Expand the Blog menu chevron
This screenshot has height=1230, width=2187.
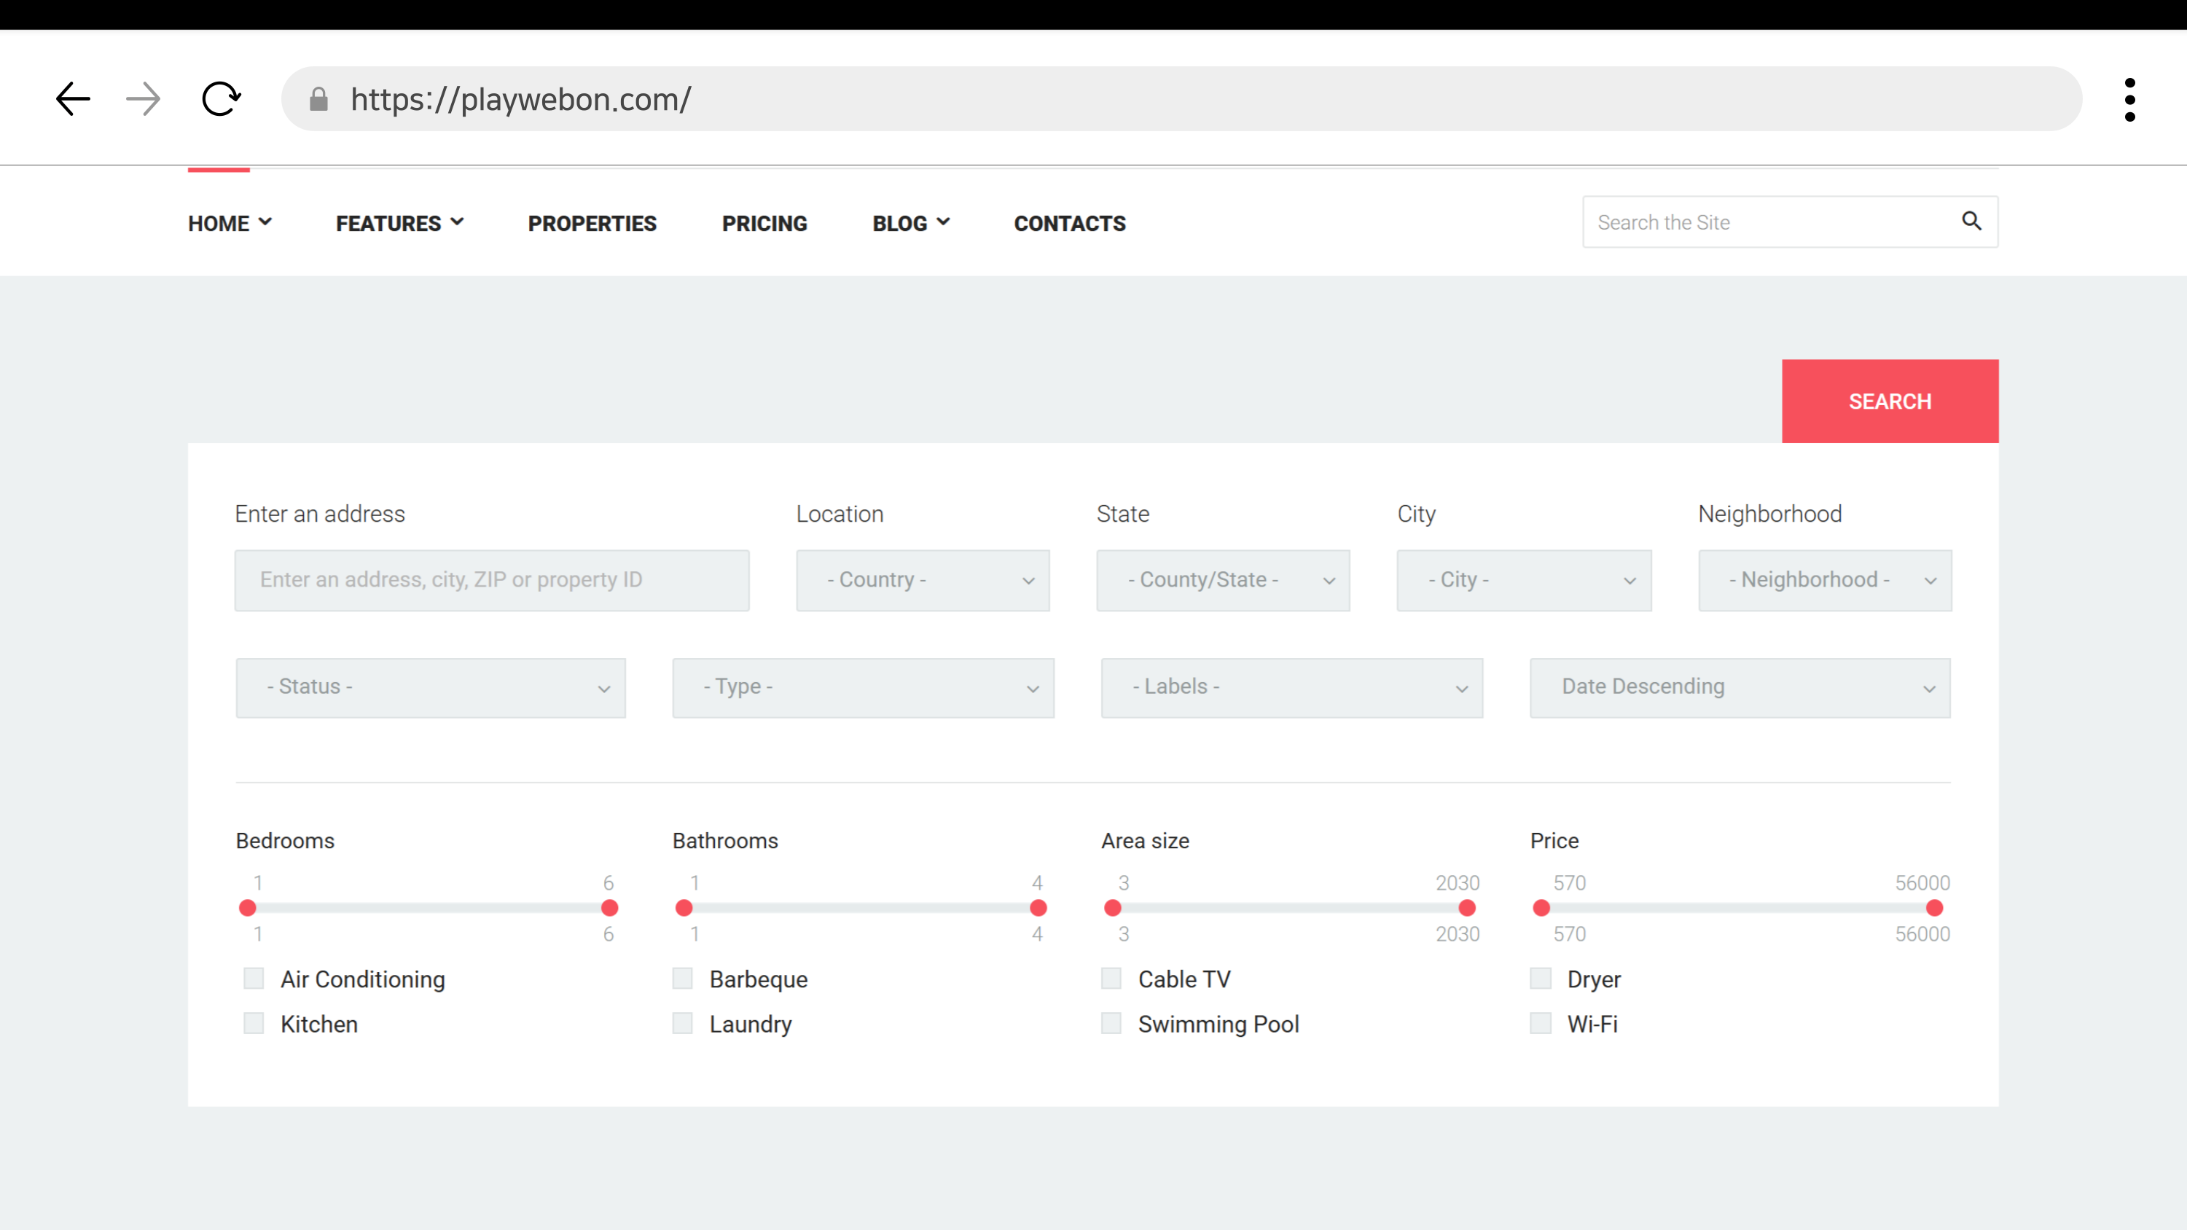click(x=943, y=222)
